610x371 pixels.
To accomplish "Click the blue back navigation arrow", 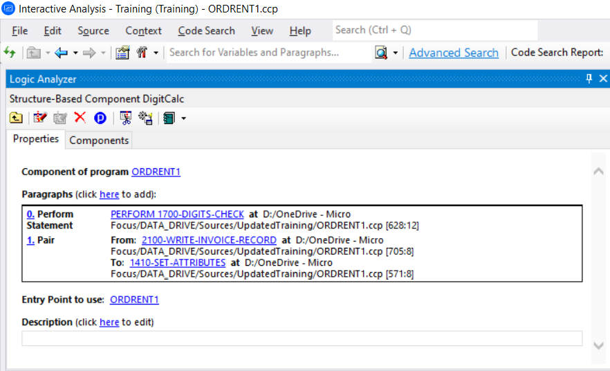I will [61, 53].
